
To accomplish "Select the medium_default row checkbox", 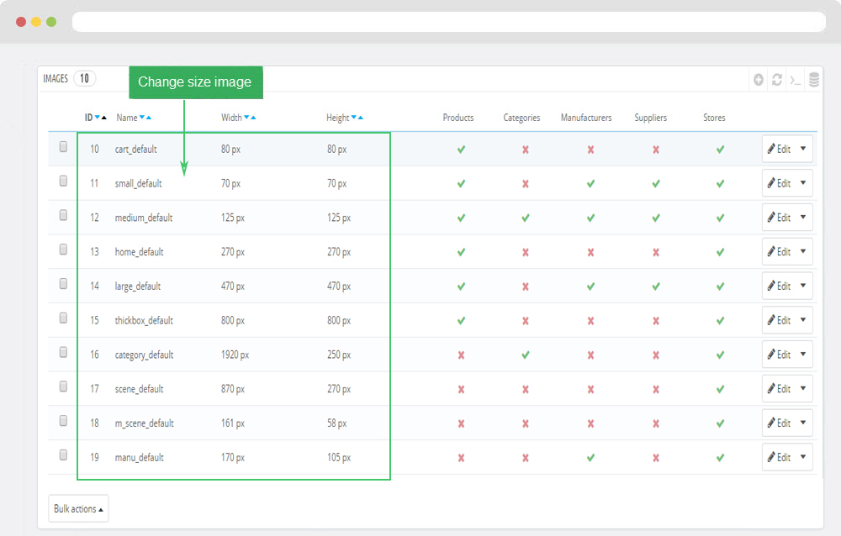I will [x=63, y=215].
